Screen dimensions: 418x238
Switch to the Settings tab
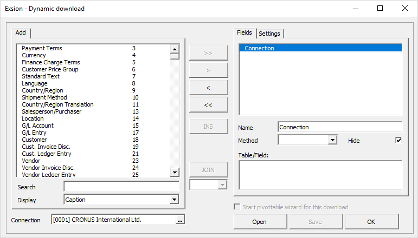tap(269, 34)
